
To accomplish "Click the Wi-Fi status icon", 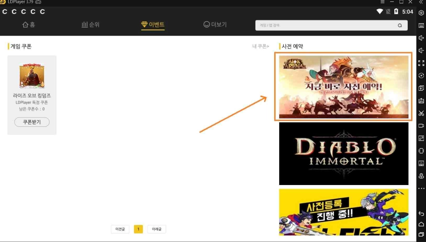I will pyautogui.click(x=379, y=11).
